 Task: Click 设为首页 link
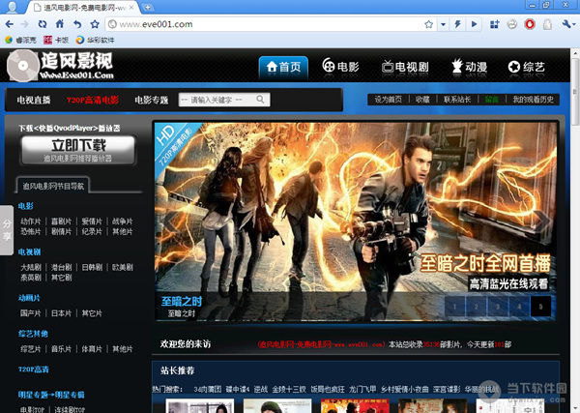click(388, 100)
